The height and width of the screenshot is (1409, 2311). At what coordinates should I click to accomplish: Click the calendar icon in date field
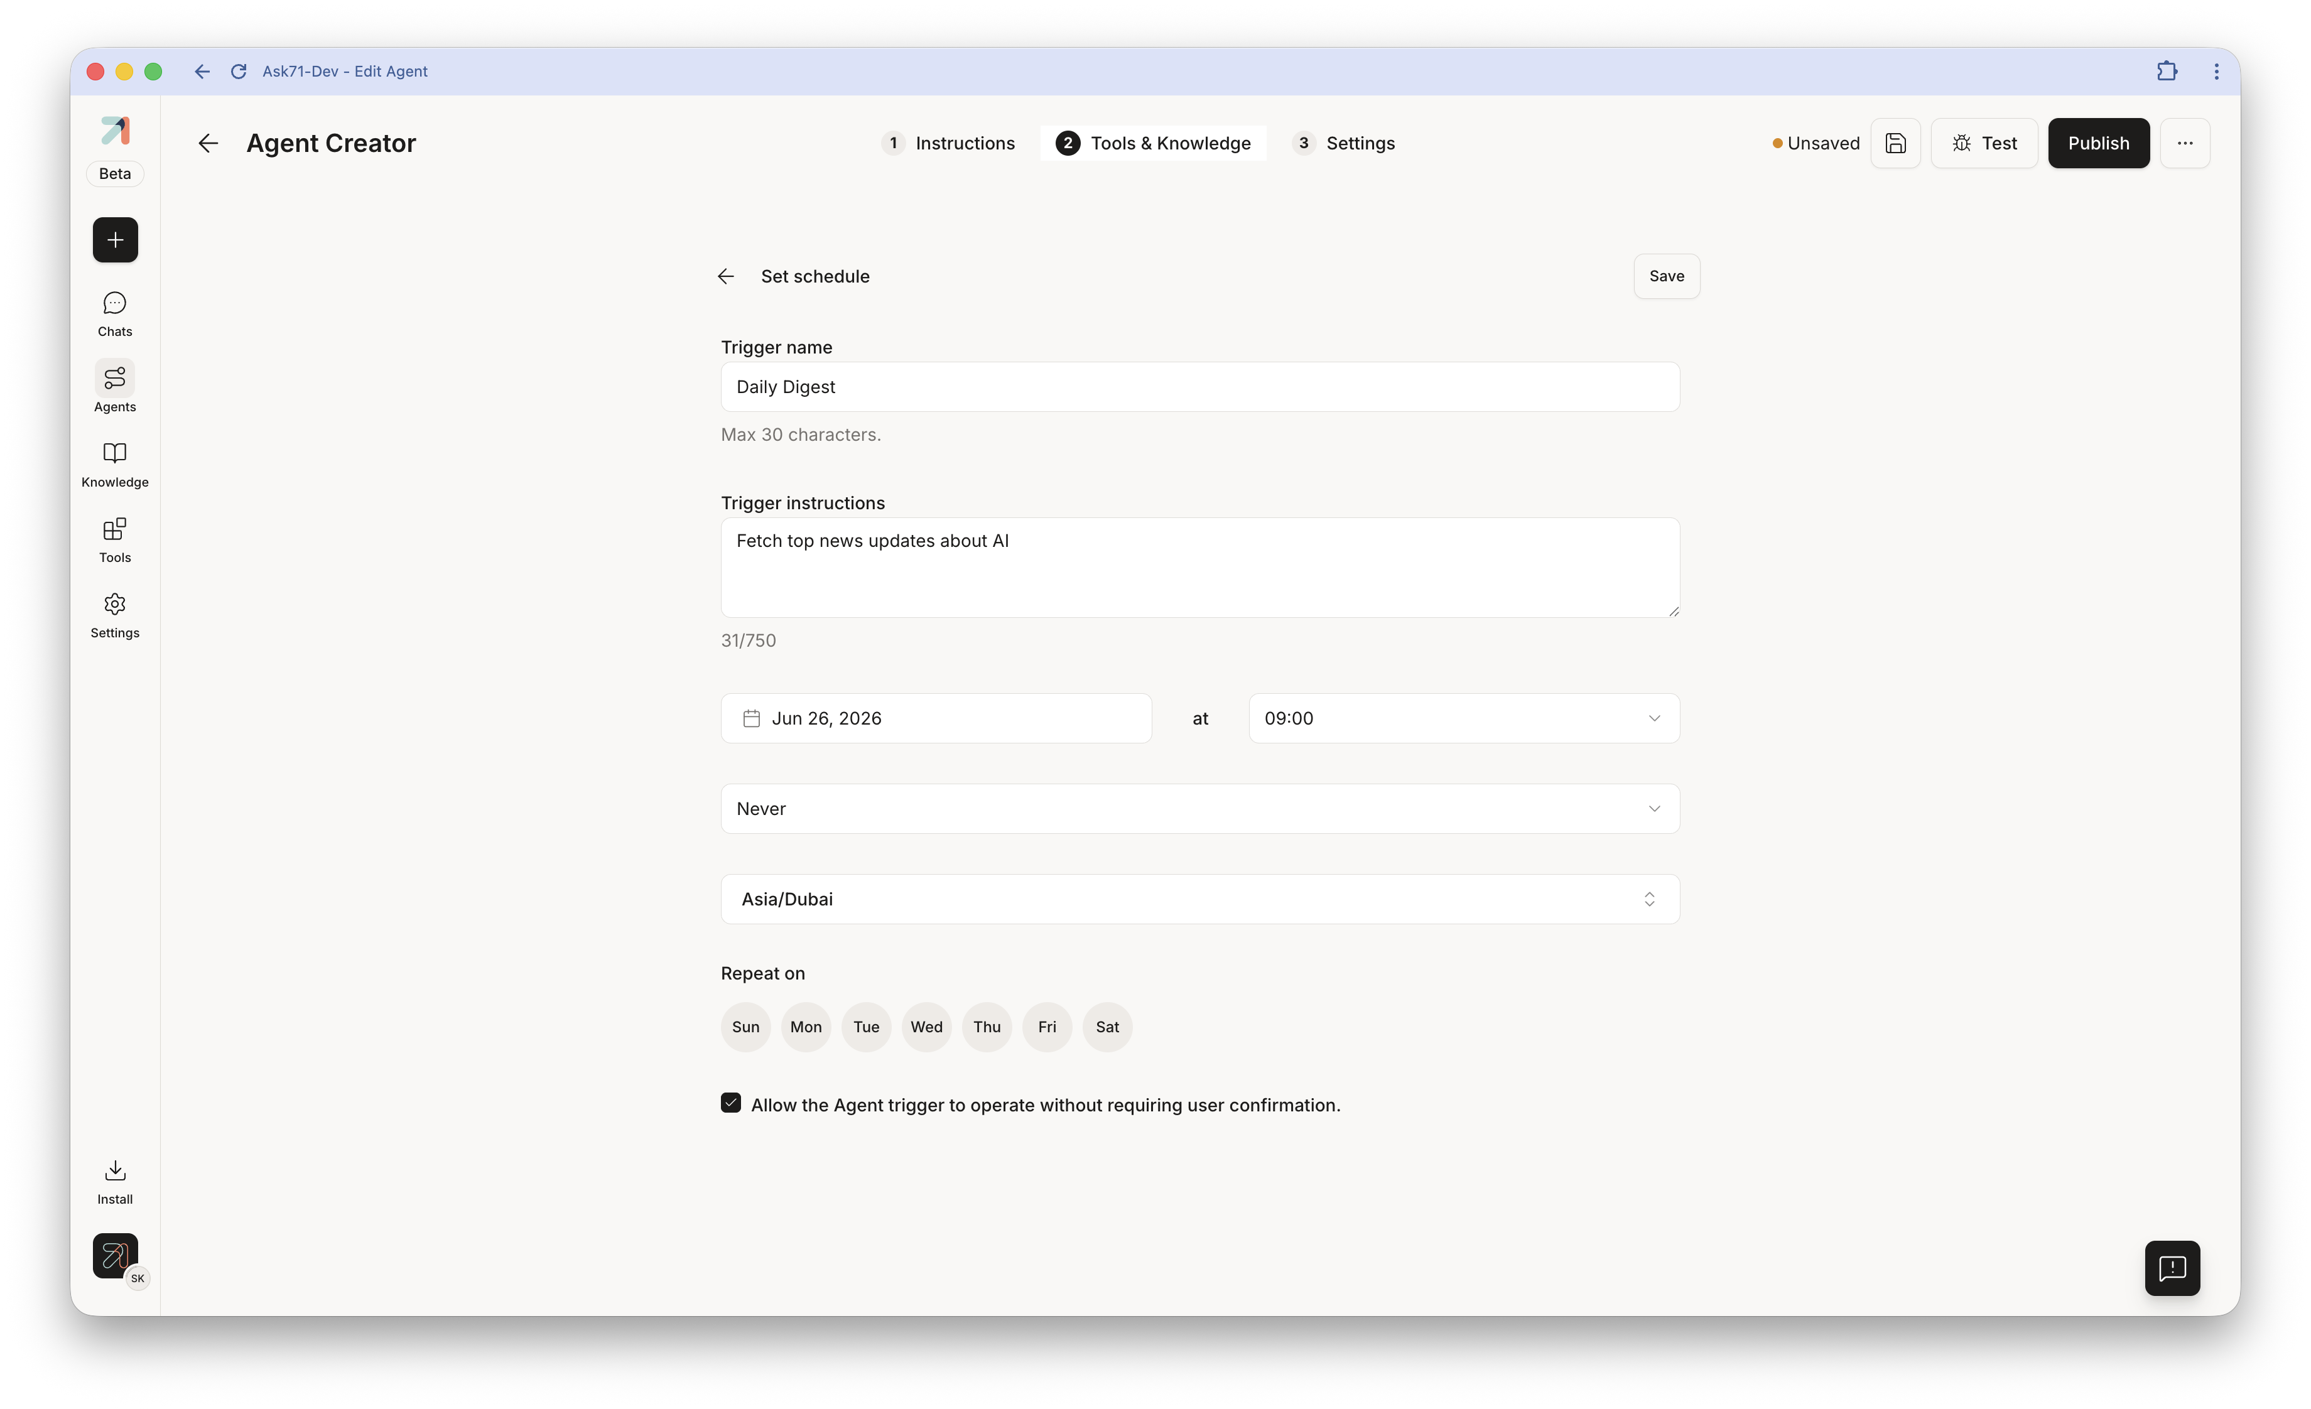click(x=751, y=718)
